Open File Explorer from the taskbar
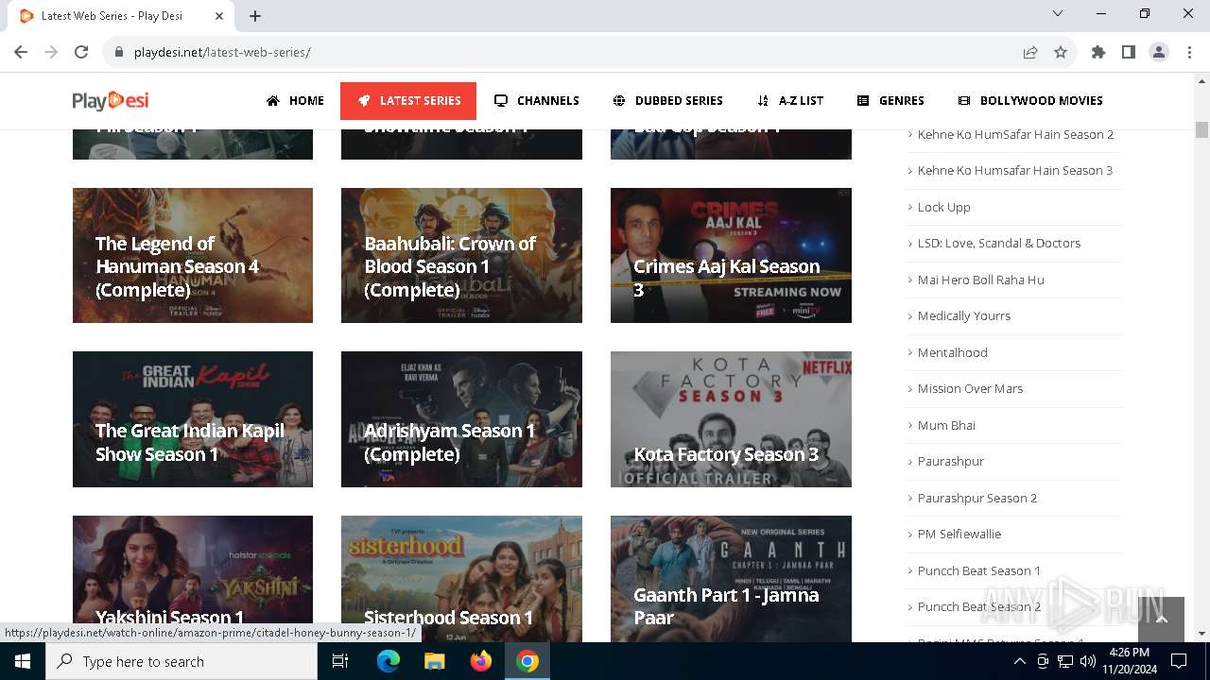 pos(434,661)
